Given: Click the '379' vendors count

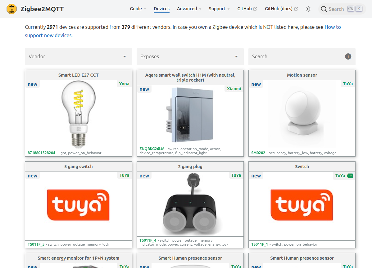Looking at the screenshot, I should pos(126,27).
